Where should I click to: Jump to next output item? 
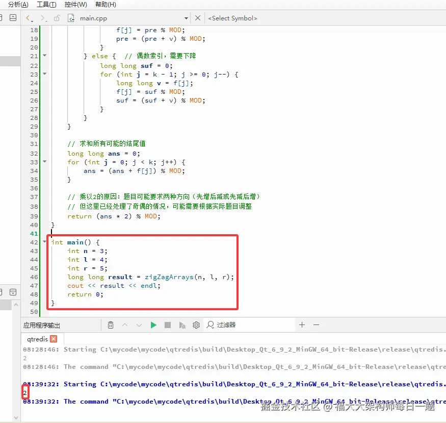click(139, 325)
